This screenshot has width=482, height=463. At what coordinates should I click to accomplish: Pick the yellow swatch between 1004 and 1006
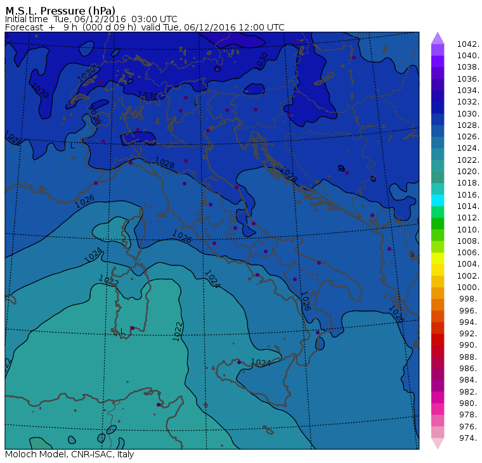[x=438, y=258]
